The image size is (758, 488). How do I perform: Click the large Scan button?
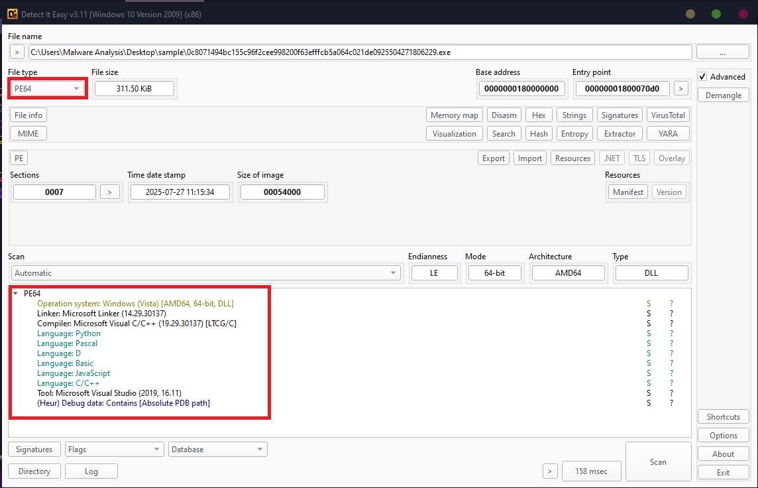658,462
